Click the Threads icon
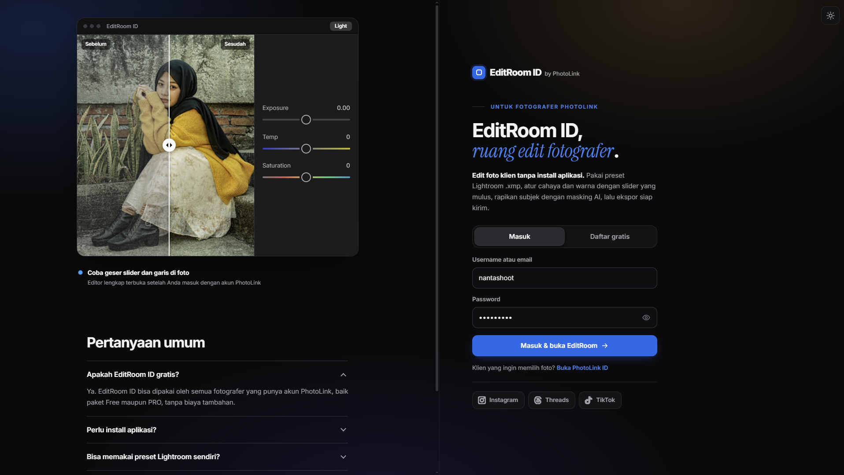 click(x=538, y=400)
